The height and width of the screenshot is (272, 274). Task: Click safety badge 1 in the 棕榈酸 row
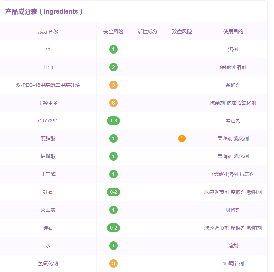(x=113, y=156)
